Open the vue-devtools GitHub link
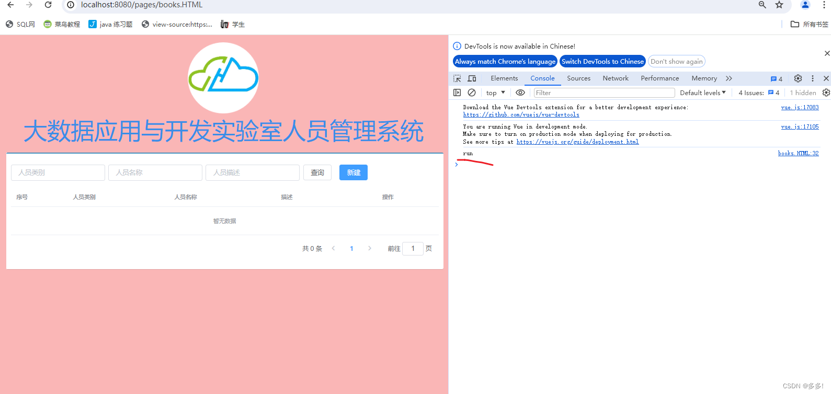The width and height of the screenshot is (831, 394). tap(521, 115)
